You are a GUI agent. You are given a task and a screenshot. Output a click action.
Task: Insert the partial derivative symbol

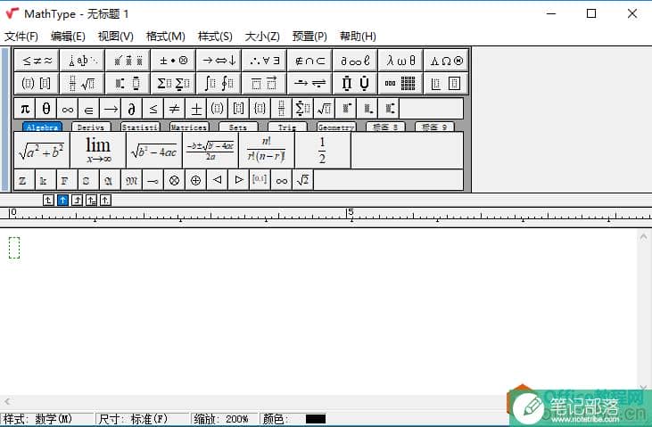(131, 109)
